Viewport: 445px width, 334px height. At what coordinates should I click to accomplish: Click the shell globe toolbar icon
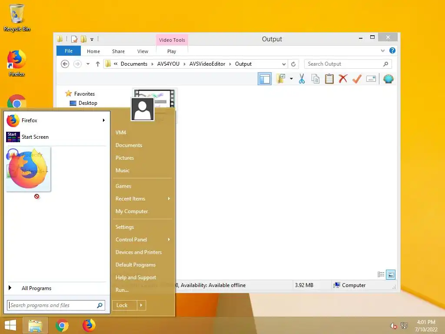[388, 79]
